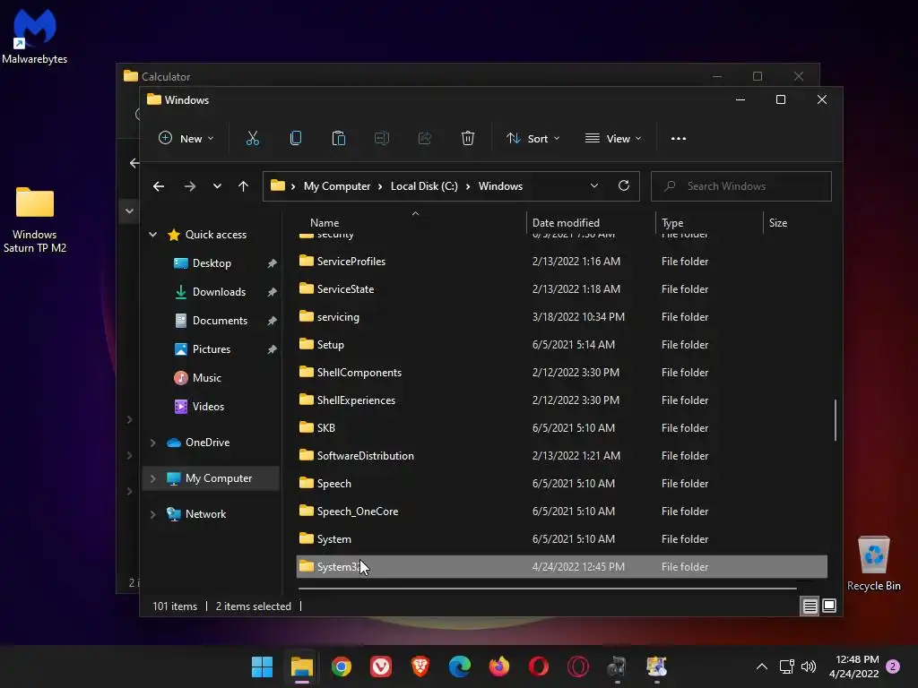This screenshot has width=918, height=688.
Task: Click the file list vertical scrollbar thumb
Action: tap(835, 420)
